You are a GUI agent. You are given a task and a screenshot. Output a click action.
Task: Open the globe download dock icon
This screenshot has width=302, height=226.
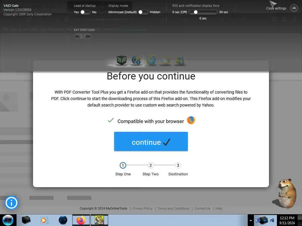[x=136, y=60]
